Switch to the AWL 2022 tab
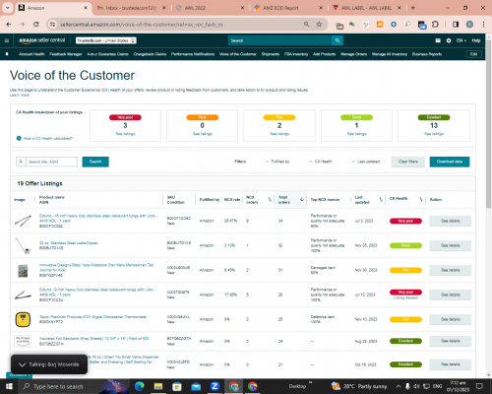 pyautogui.click(x=209, y=8)
